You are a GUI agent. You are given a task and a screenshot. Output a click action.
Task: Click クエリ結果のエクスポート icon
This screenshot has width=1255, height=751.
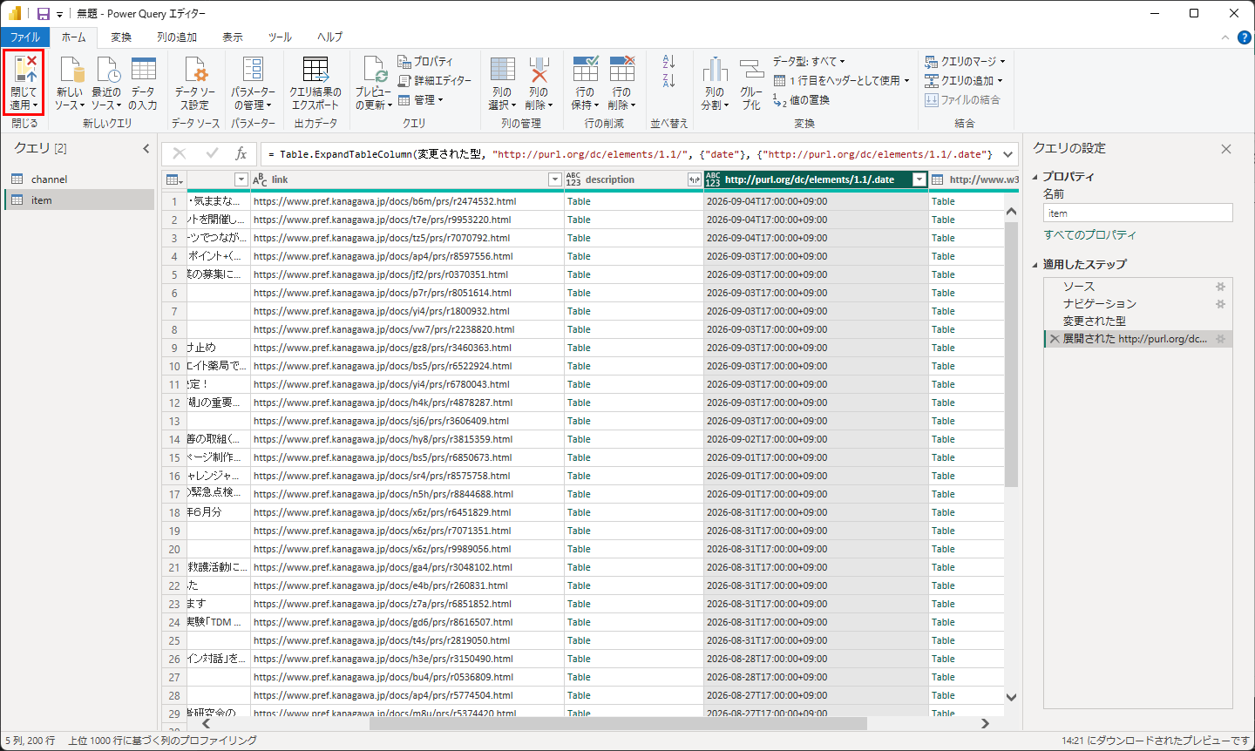click(315, 70)
